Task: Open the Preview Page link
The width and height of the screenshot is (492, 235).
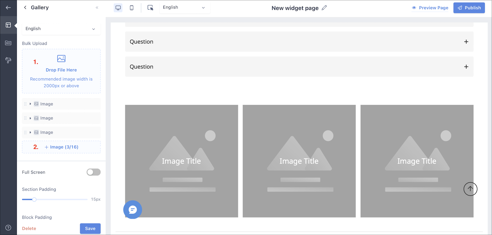Action: (x=430, y=8)
